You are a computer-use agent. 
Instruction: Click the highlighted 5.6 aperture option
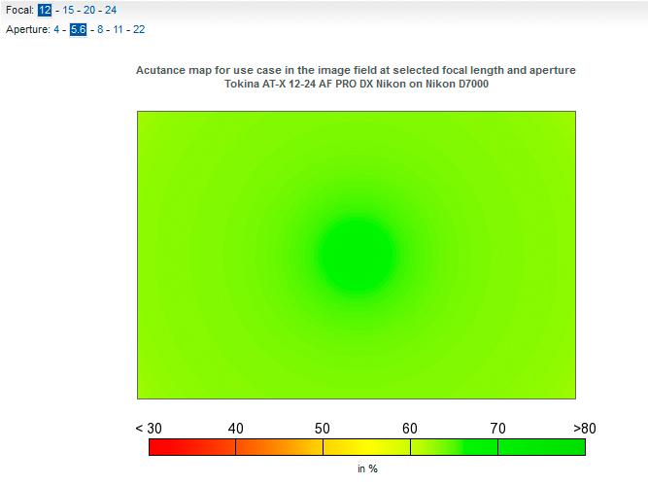point(78,29)
